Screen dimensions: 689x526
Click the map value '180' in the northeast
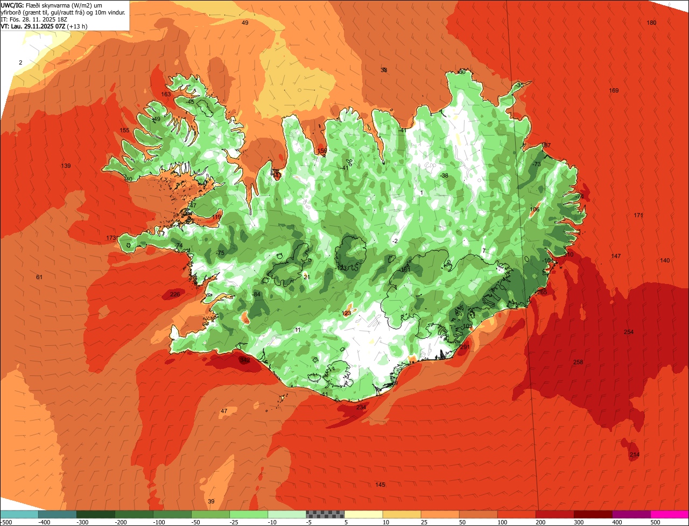(651, 23)
